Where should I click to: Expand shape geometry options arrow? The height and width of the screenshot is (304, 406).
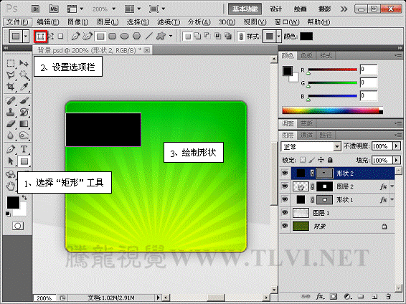click(171, 37)
